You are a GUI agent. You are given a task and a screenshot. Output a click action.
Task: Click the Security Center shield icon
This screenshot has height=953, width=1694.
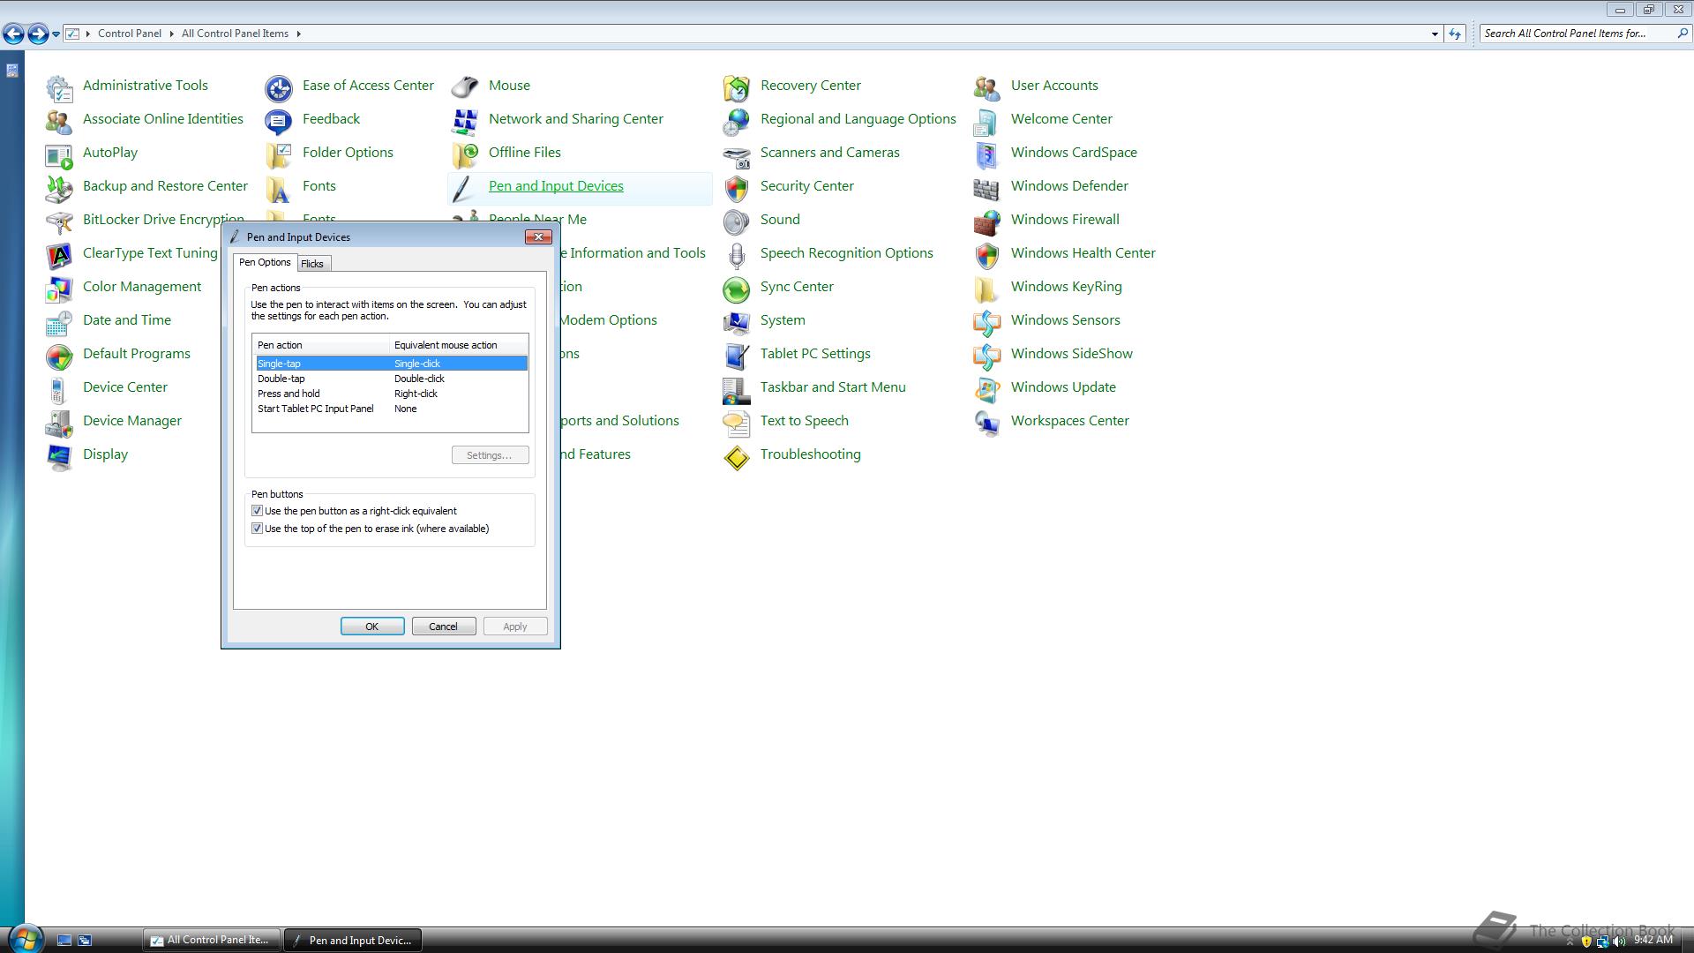(x=736, y=187)
